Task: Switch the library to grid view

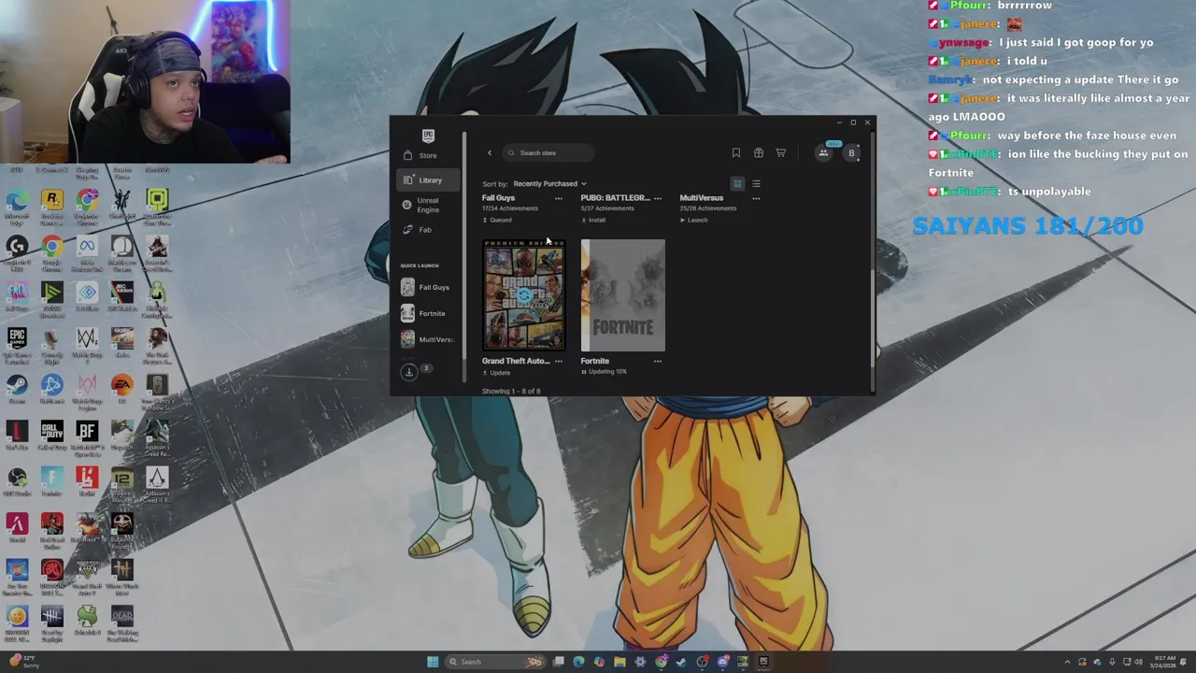Action: pyautogui.click(x=737, y=184)
